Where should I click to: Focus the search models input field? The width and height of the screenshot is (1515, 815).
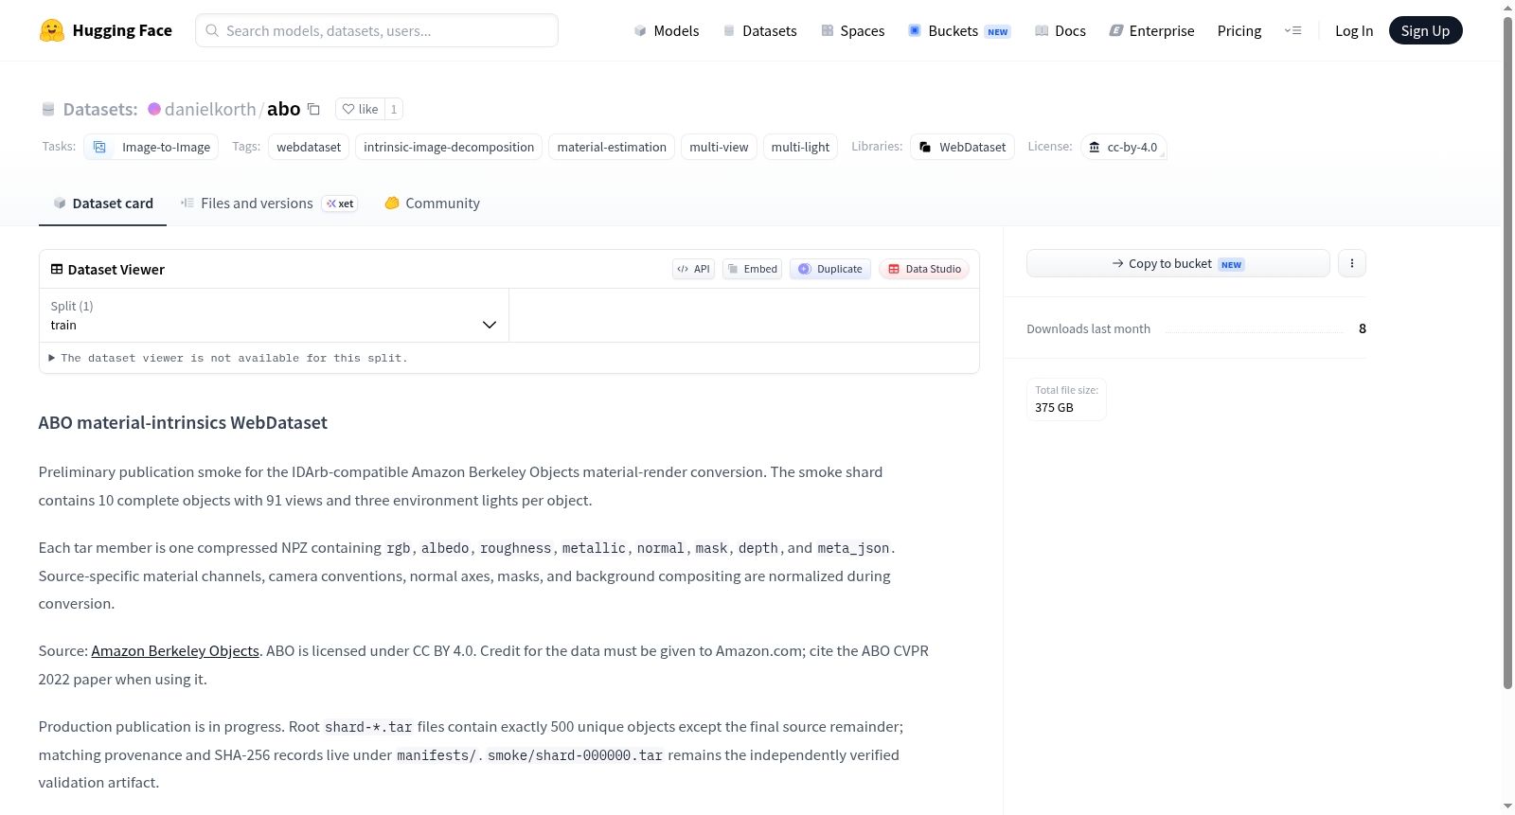[x=377, y=30]
